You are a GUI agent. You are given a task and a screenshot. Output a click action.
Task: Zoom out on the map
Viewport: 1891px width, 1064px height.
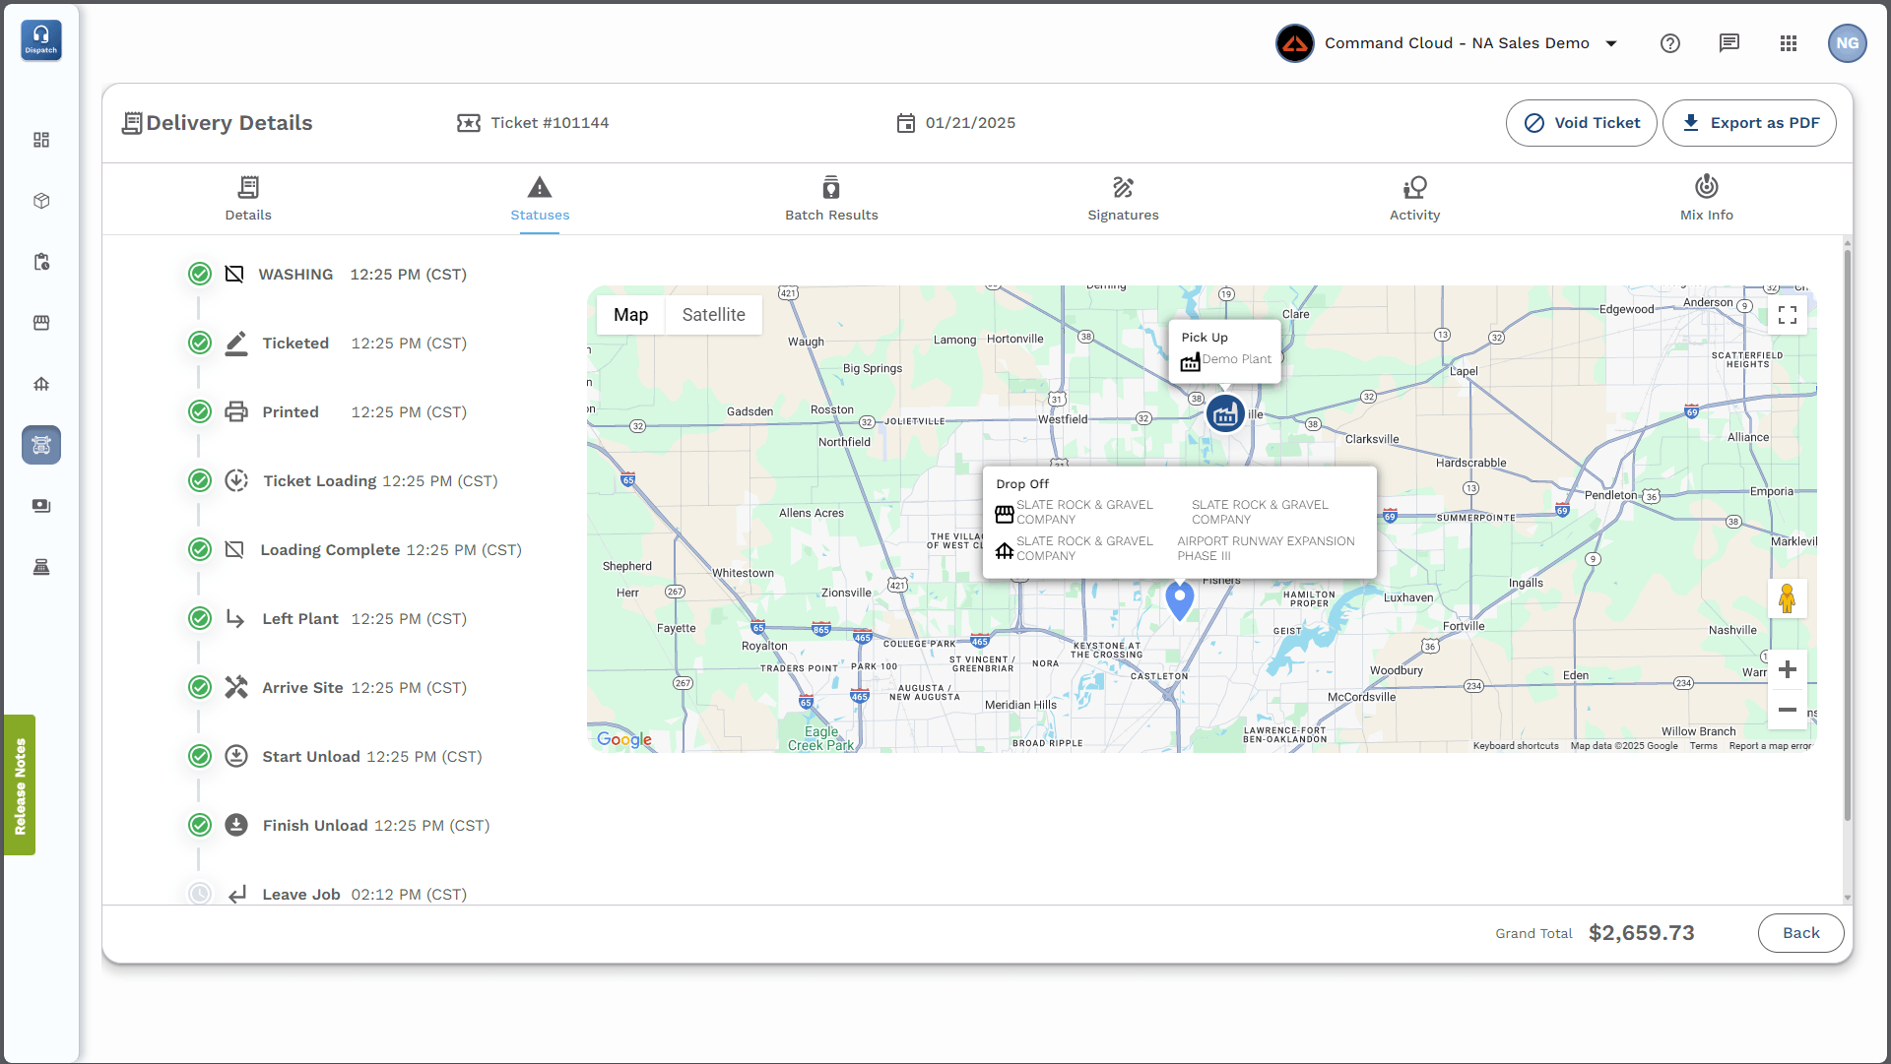(1788, 710)
